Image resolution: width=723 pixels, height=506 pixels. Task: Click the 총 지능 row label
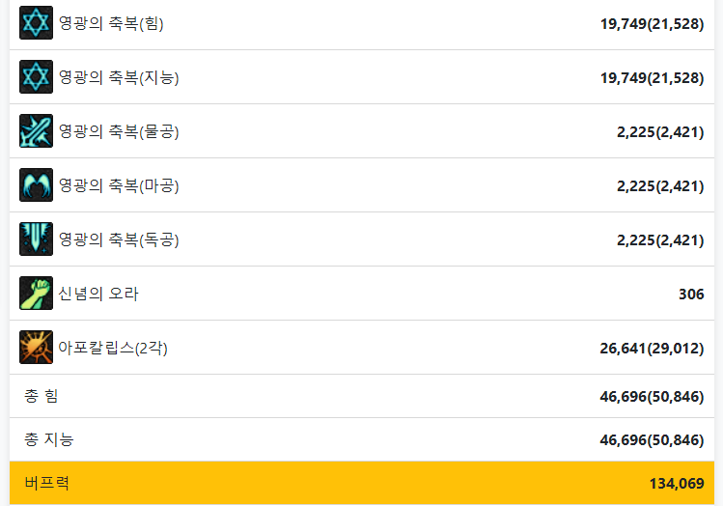point(49,439)
